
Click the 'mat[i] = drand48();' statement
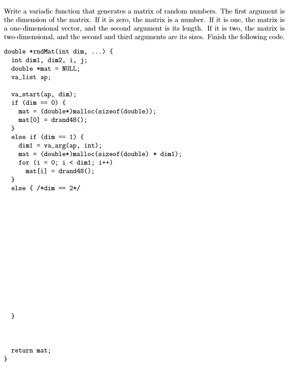(x=60, y=171)
